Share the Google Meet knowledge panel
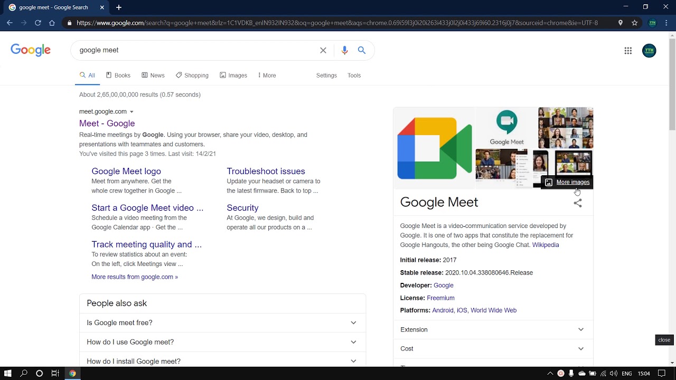Screen dimensions: 676x380 (578, 203)
